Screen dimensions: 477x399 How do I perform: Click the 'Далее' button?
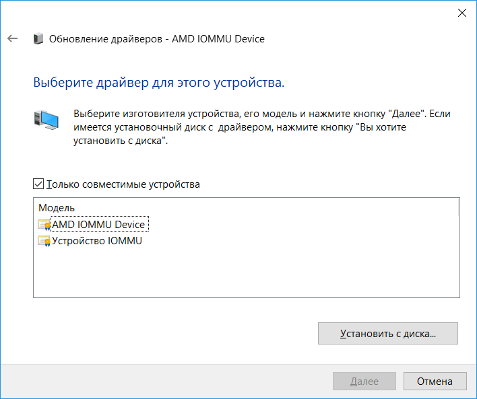364,382
